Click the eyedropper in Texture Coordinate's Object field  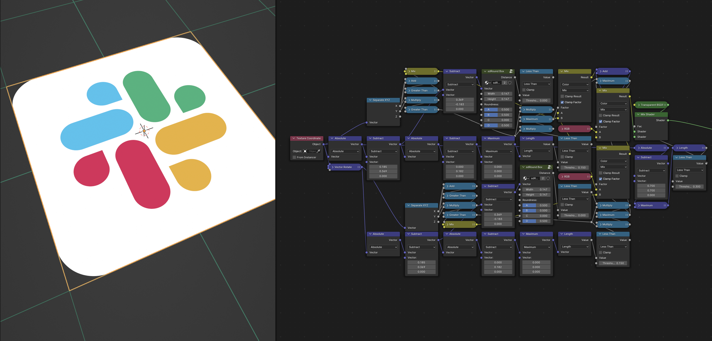click(318, 151)
